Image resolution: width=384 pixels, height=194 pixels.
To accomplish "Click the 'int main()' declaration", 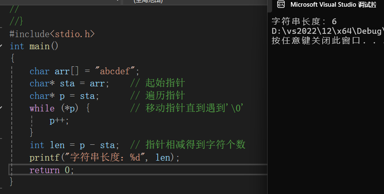I will (34, 46).
